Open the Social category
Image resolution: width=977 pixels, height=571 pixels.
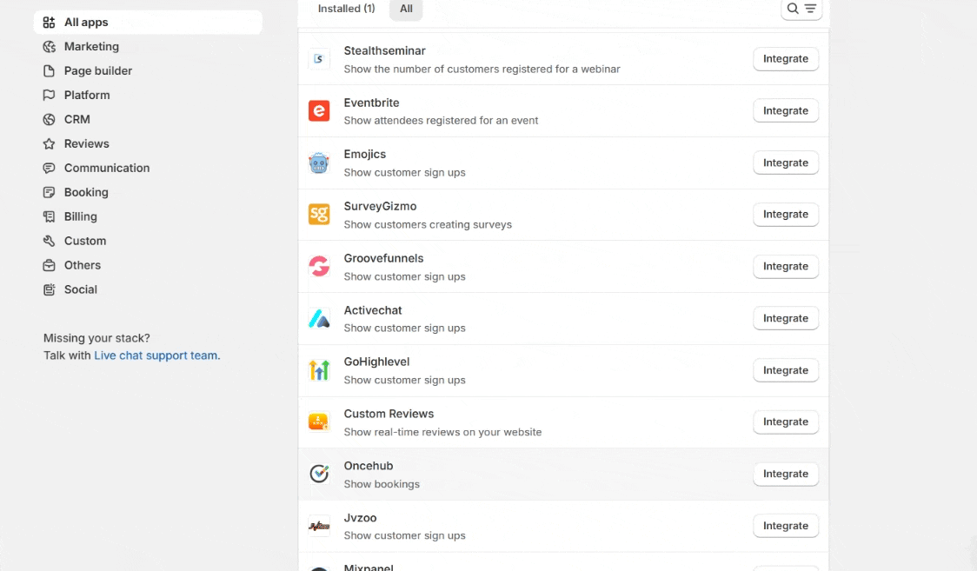click(x=81, y=290)
